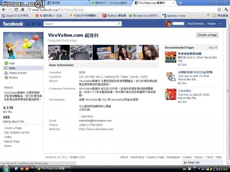Viewport: 230px width, 172px height.
Task: Open the FindPrice bookmark
Action: point(114,16)
